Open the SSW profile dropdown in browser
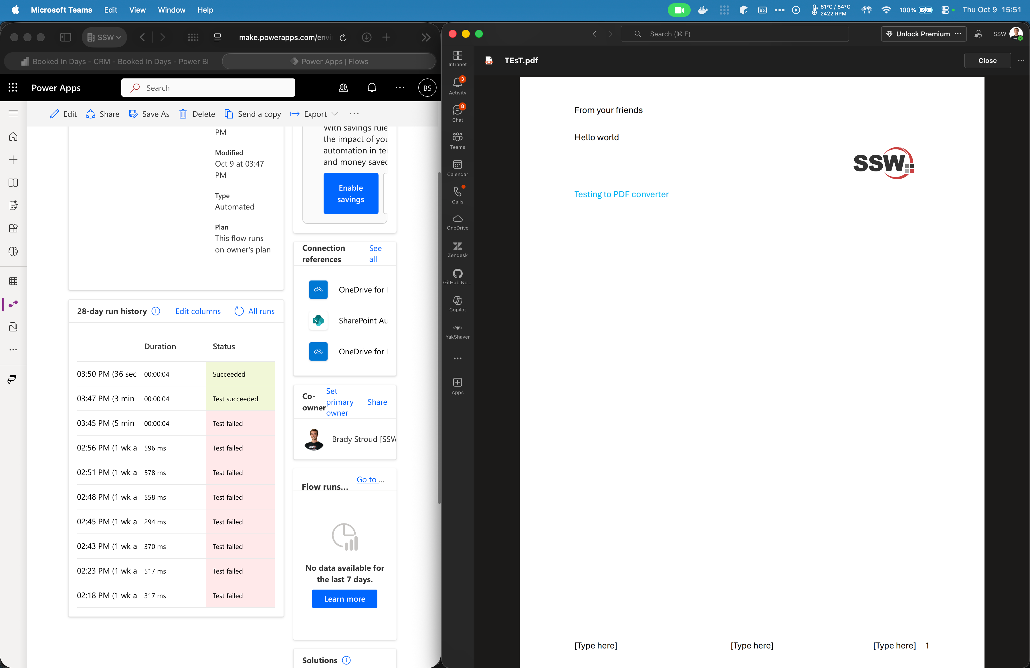This screenshot has height=668, width=1030. pyautogui.click(x=104, y=38)
